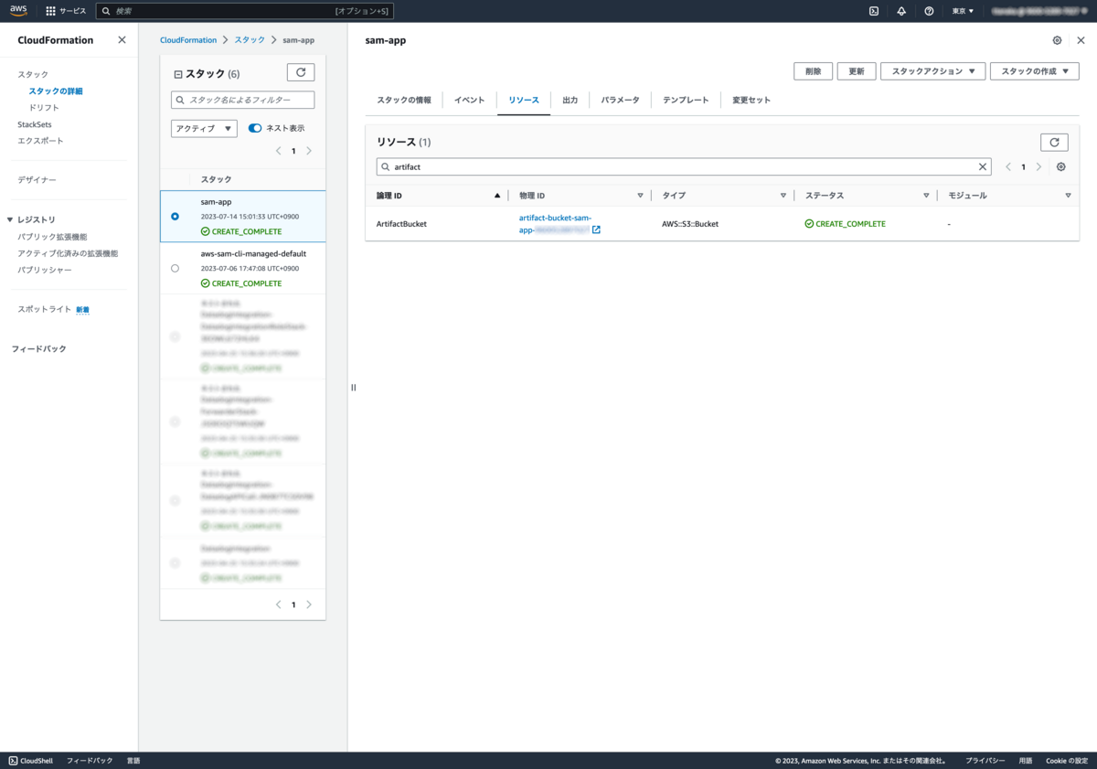Open the スタックの作成 dropdown

click(x=1034, y=71)
